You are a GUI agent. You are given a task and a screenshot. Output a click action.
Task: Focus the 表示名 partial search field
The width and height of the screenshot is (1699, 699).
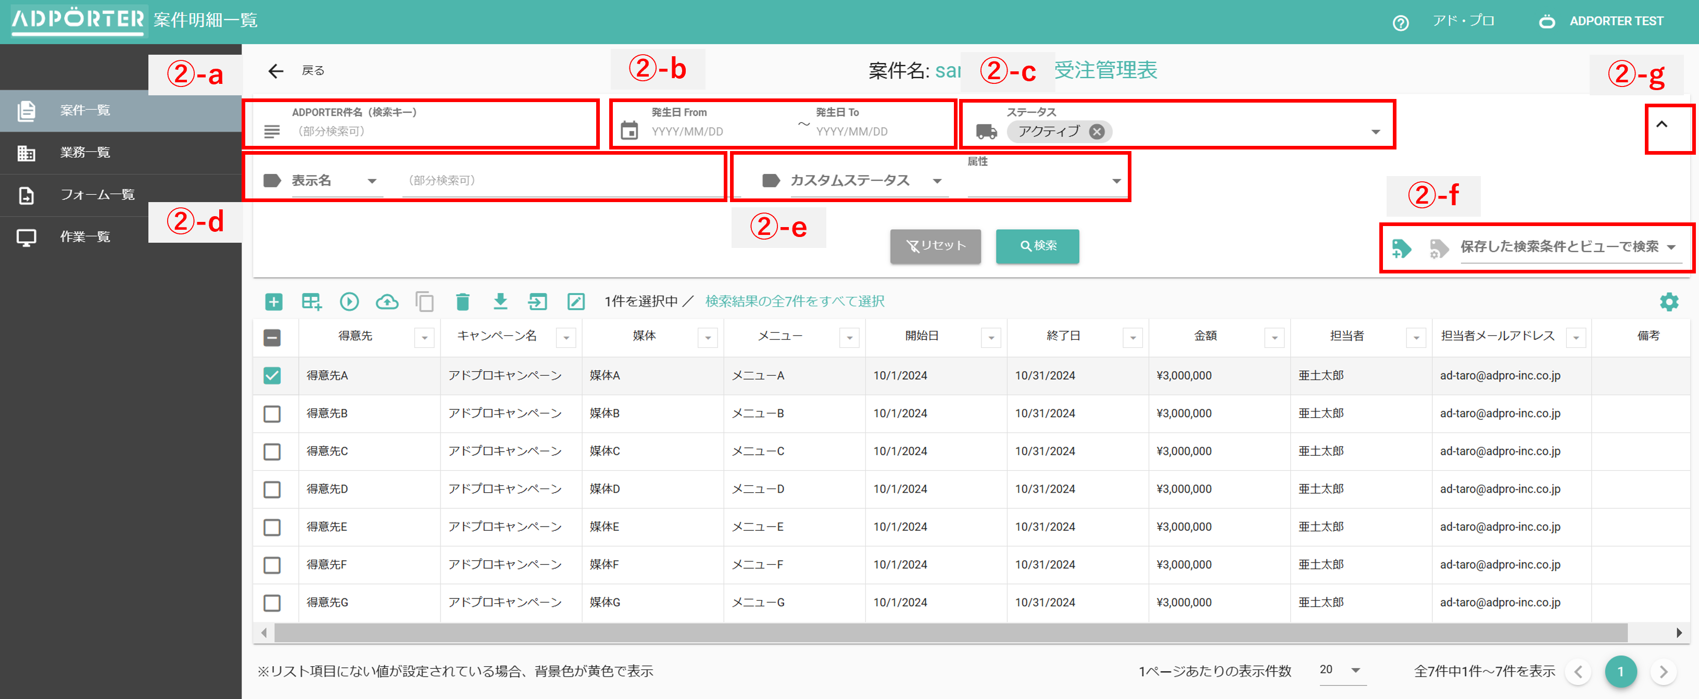coord(562,181)
